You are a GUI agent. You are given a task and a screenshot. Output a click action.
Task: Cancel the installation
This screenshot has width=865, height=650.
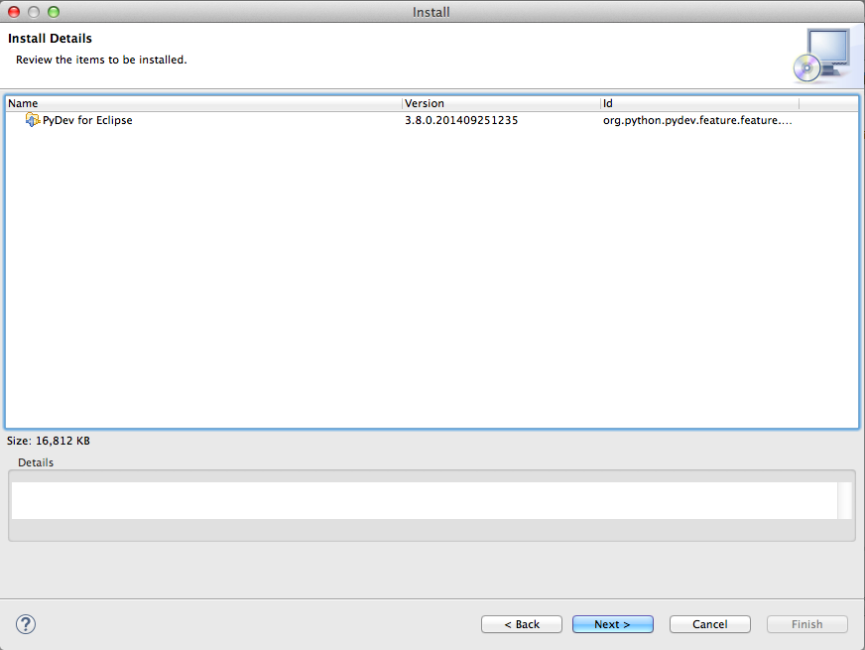(x=710, y=624)
